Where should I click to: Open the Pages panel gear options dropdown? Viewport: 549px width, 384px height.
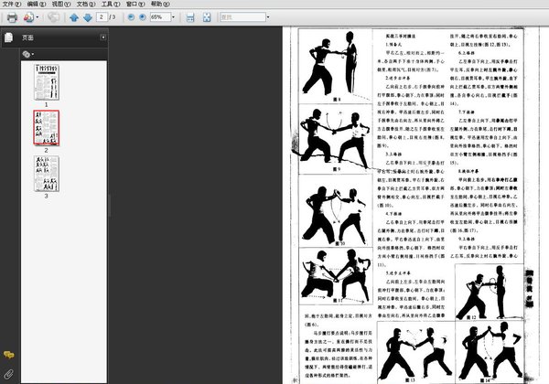(28, 54)
